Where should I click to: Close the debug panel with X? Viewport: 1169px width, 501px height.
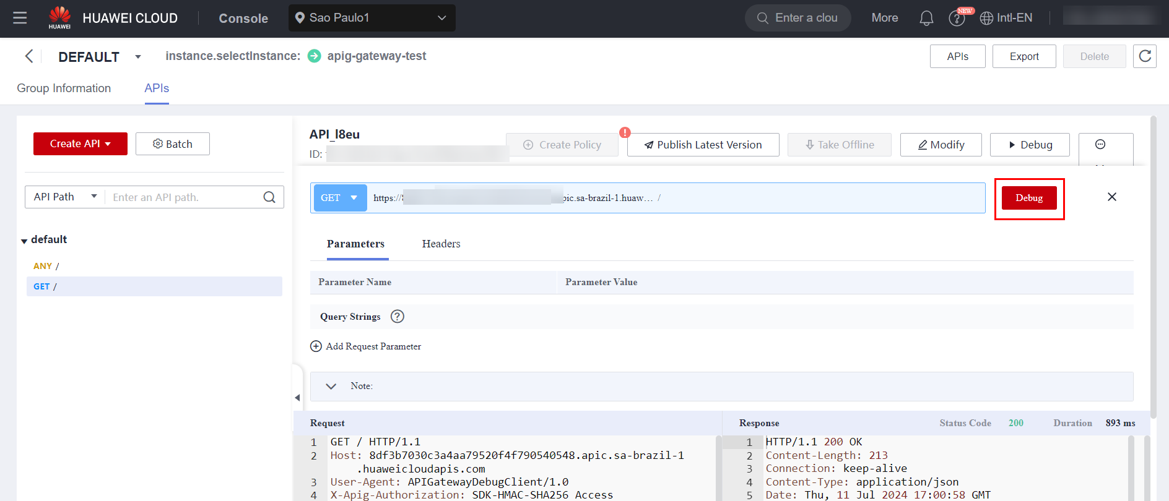(1111, 197)
